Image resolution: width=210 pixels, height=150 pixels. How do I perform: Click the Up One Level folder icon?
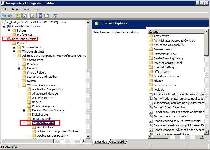pos(18,16)
